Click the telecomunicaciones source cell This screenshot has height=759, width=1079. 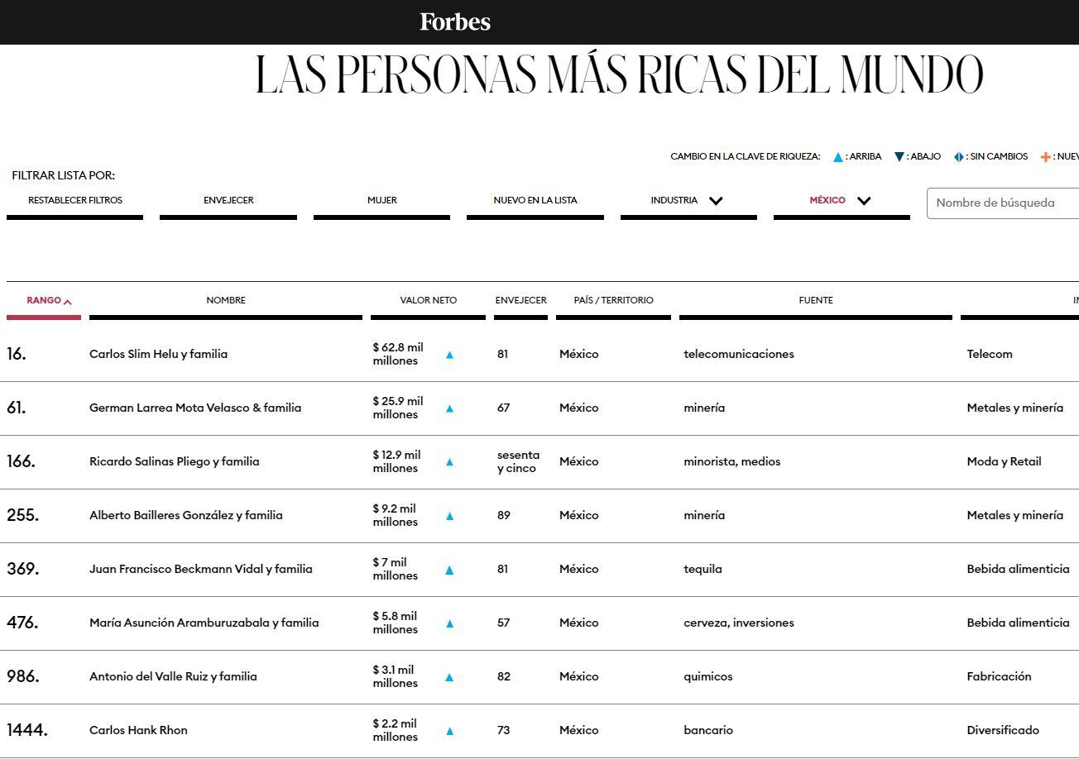click(x=739, y=354)
